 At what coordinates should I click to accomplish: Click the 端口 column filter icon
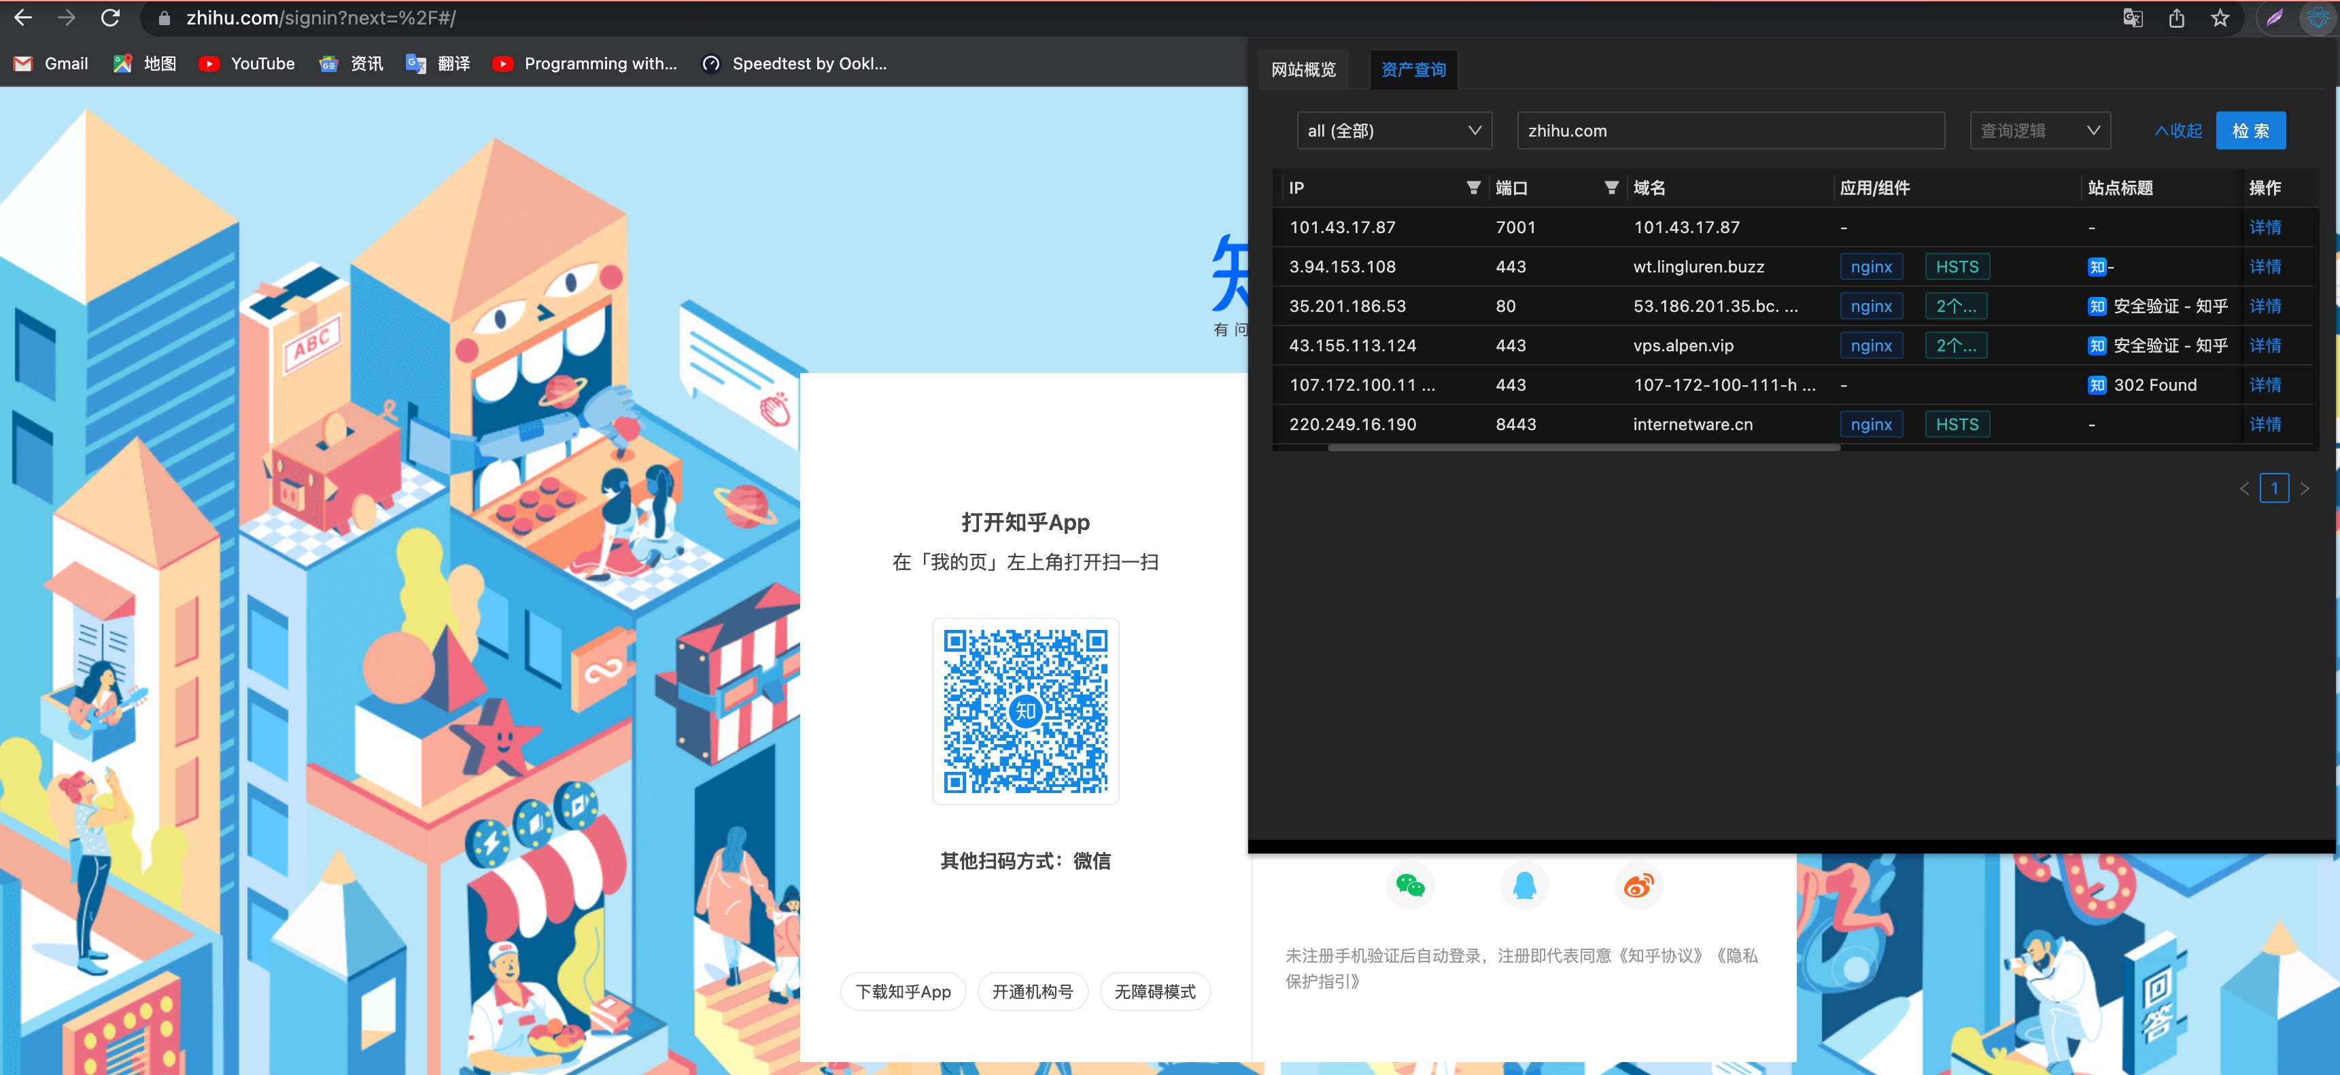[x=1611, y=187]
